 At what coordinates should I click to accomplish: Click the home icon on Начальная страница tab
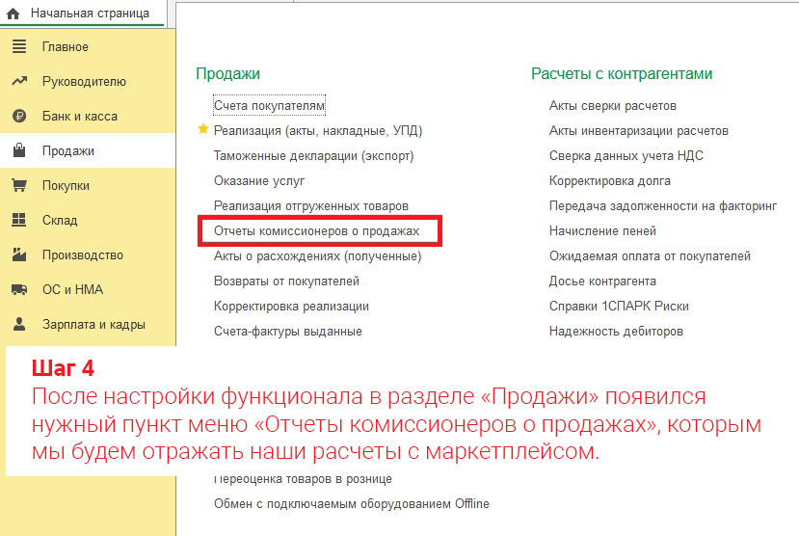13,13
